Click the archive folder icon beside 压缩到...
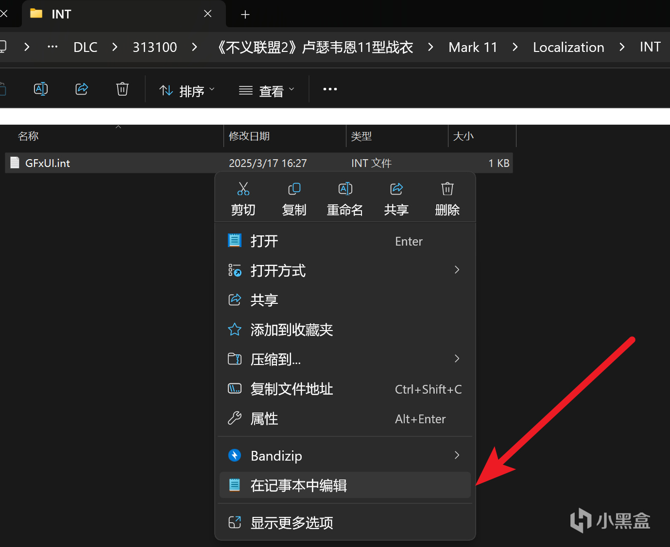 235,359
